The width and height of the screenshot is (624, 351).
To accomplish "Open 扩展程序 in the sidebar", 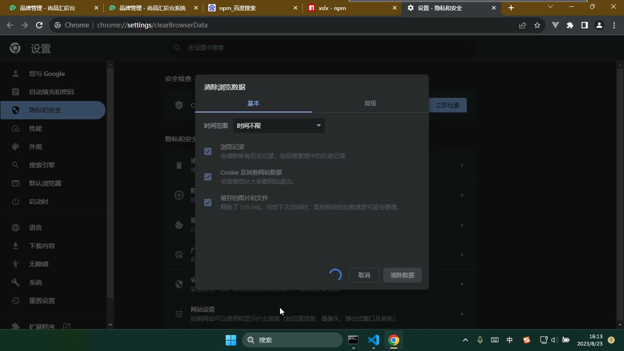I will [42, 327].
